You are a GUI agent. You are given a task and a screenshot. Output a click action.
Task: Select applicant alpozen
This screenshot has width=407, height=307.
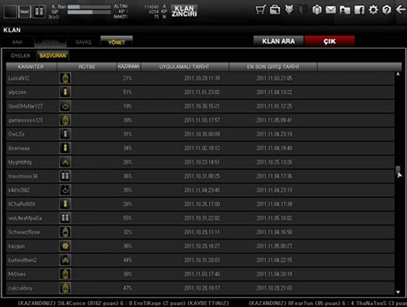coord(200,92)
